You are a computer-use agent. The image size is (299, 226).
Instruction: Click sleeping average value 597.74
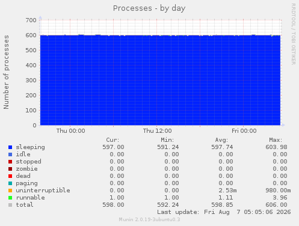pos(222,147)
